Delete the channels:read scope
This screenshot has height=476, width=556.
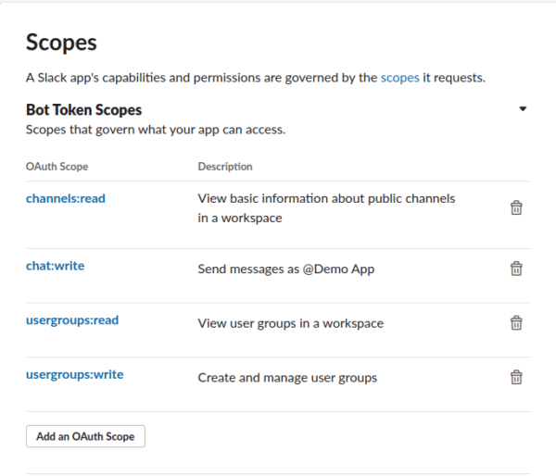(516, 208)
